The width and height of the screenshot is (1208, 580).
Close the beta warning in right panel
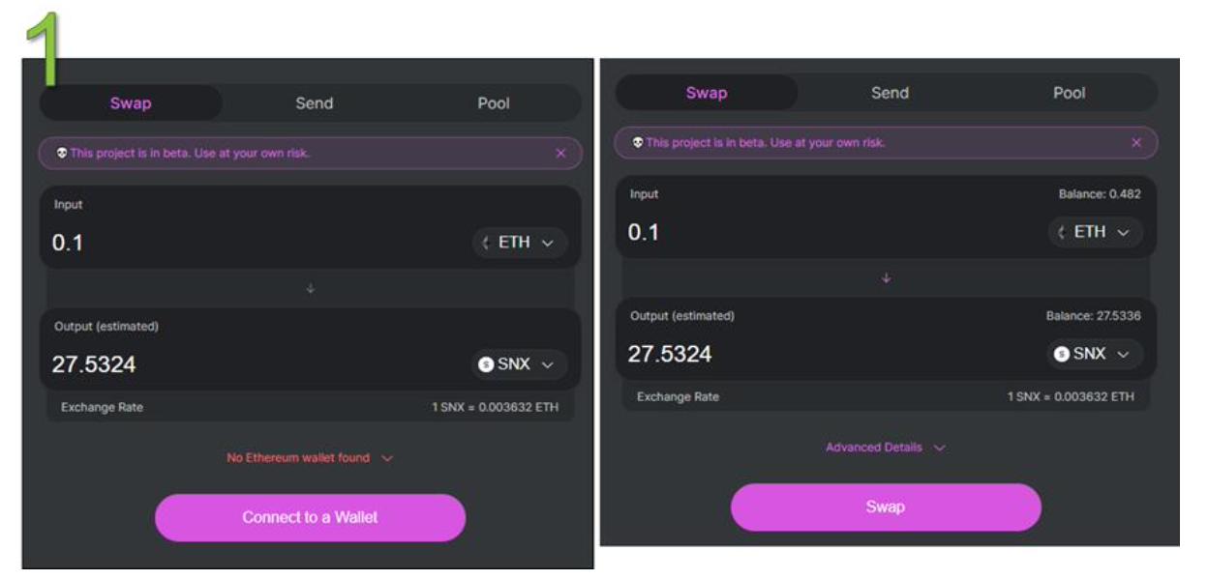tap(1136, 143)
